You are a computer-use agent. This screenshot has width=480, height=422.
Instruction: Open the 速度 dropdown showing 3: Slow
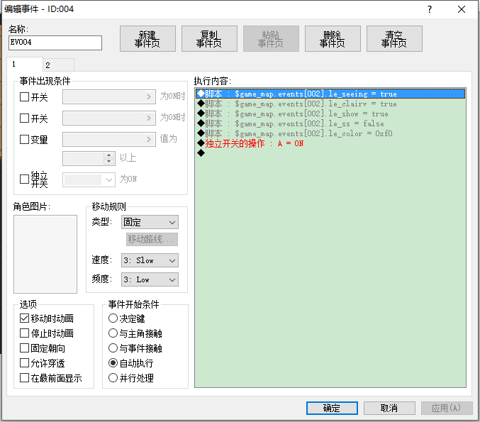[150, 260]
